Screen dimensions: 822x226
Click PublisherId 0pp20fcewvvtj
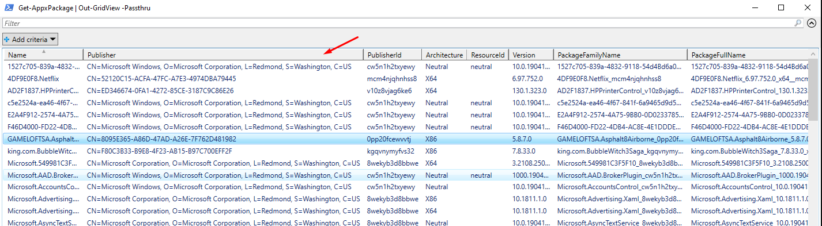point(389,139)
